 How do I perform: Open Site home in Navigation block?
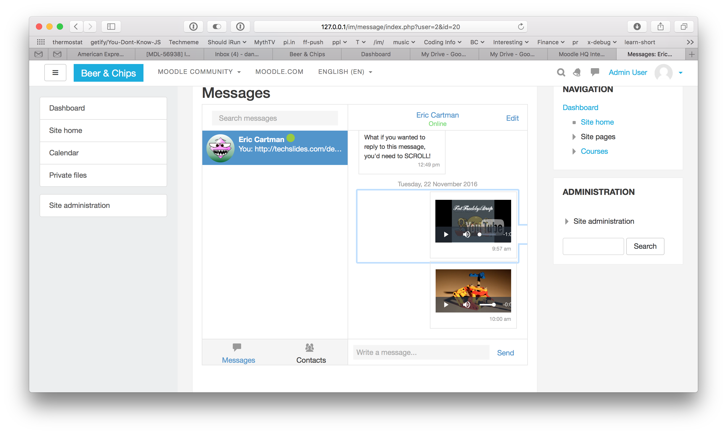coord(597,122)
